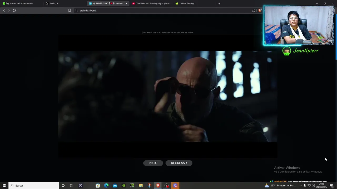Screen dimensions: 337x189
Task: Switch to Stream - Kick Dashboard tab
Action: tap(21, 3)
